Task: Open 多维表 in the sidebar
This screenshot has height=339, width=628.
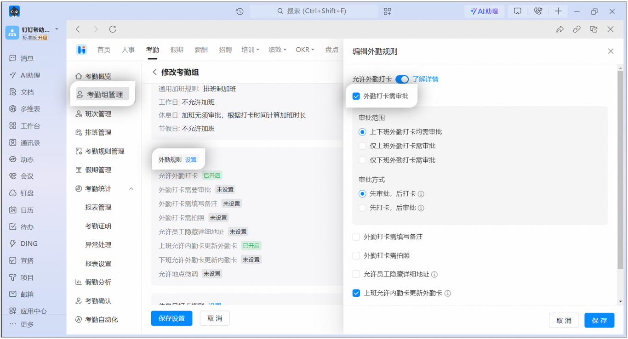Action: (x=13, y=109)
